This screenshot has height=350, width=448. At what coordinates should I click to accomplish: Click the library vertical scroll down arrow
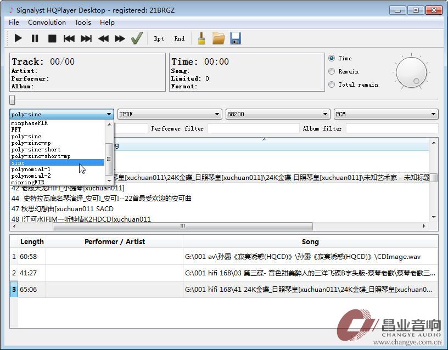pos(434,217)
